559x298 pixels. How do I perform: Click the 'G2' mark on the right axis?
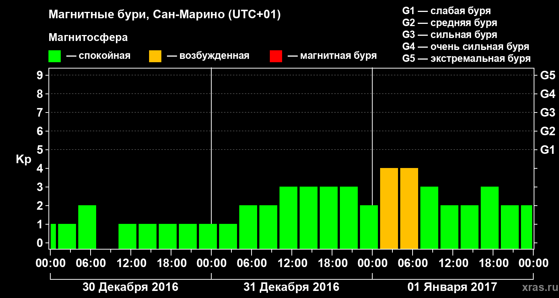tap(547, 131)
